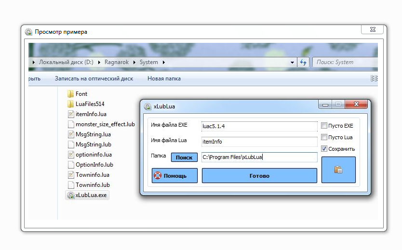The height and width of the screenshot is (250, 402).
Task: Click the Готово button
Action: click(259, 176)
